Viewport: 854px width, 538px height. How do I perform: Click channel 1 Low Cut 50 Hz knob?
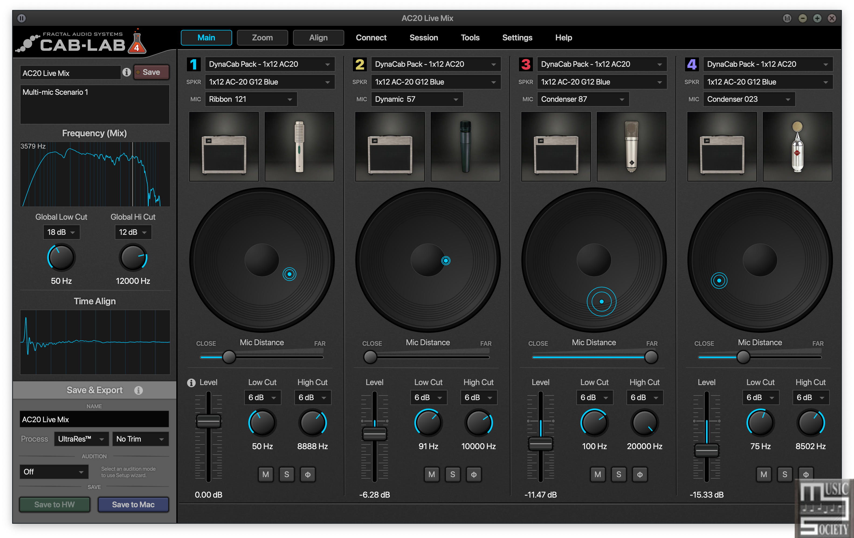pyautogui.click(x=262, y=422)
